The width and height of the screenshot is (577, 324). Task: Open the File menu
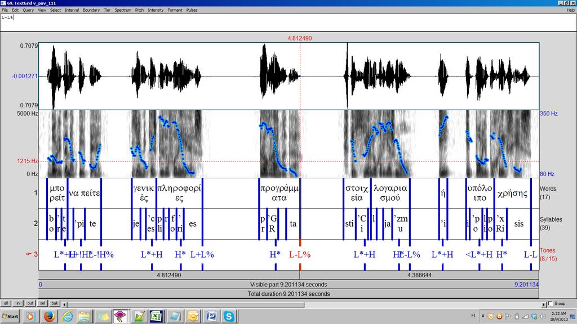(5, 10)
